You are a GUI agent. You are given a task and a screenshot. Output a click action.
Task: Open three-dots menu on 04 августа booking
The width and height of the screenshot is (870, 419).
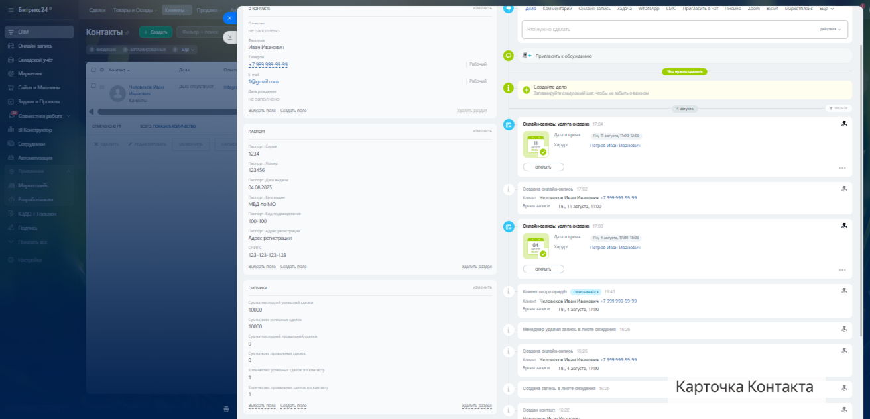pos(842,270)
